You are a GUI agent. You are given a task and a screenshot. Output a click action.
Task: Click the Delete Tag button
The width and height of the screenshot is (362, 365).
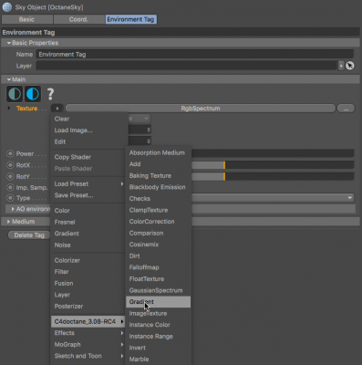(x=29, y=235)
